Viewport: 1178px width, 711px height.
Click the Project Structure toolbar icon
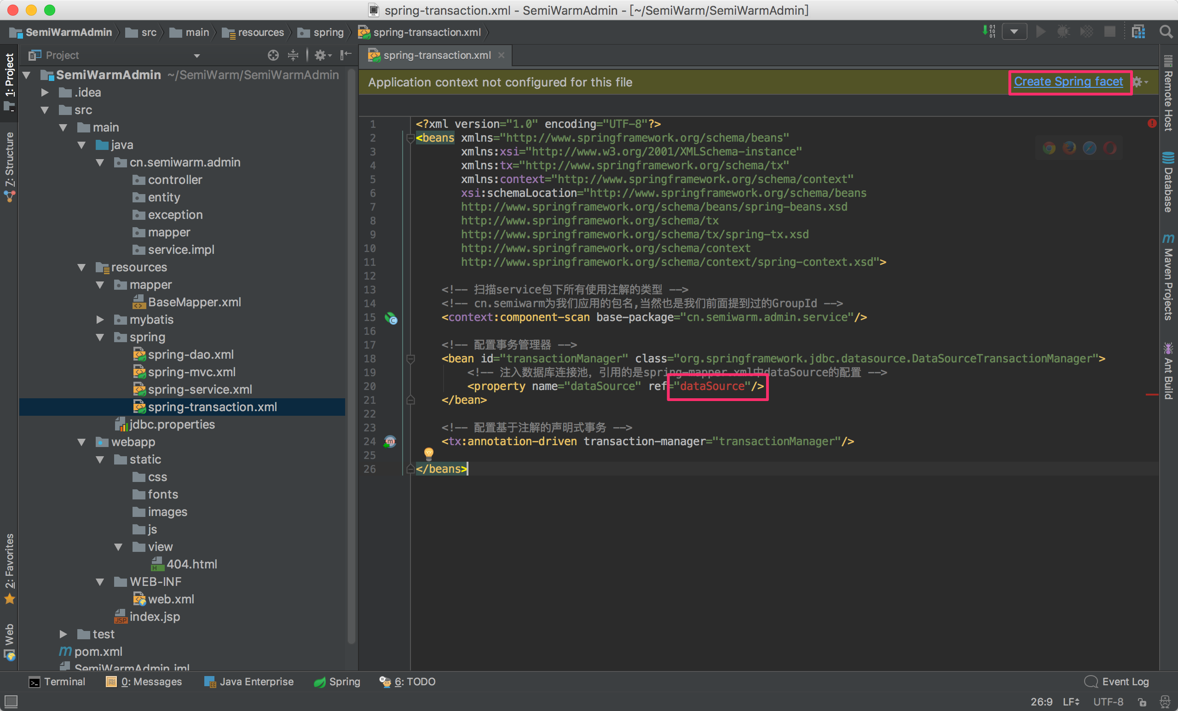(x=1138, y=32)
